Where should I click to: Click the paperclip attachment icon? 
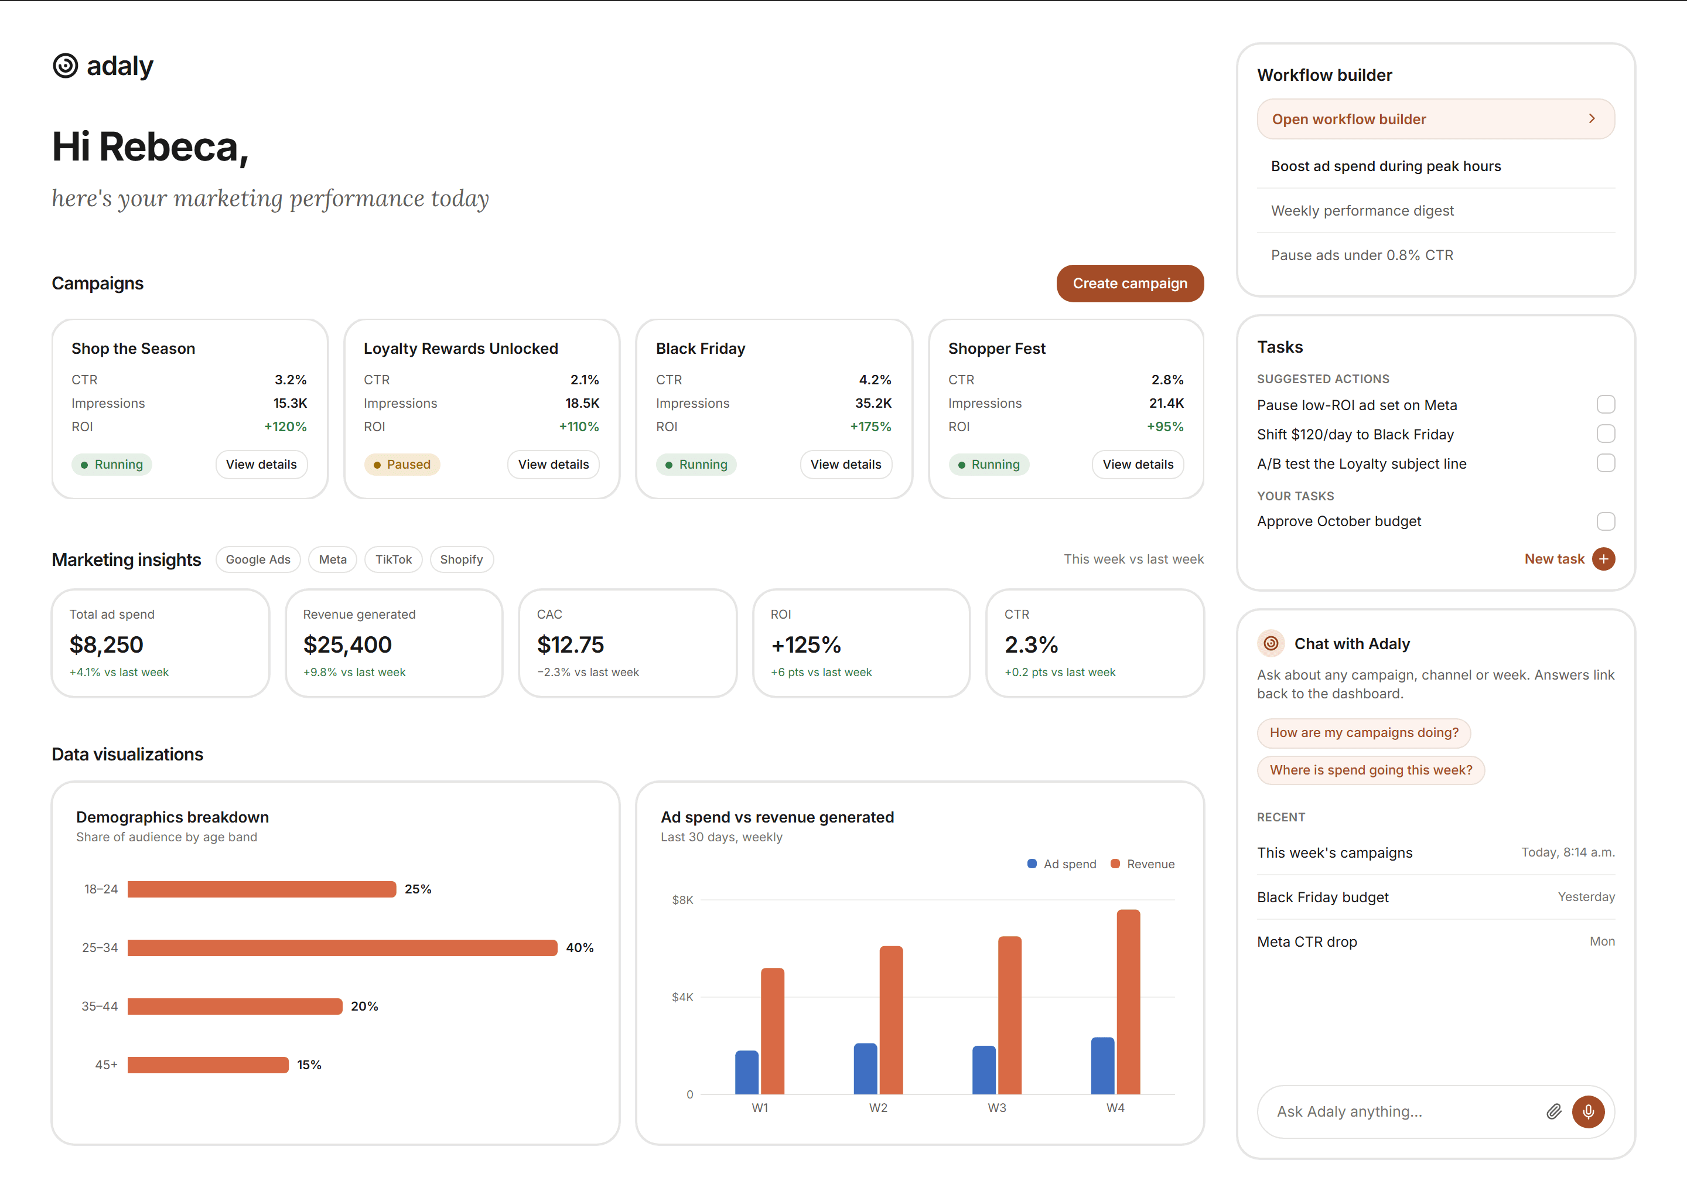coord(1553,1111)
